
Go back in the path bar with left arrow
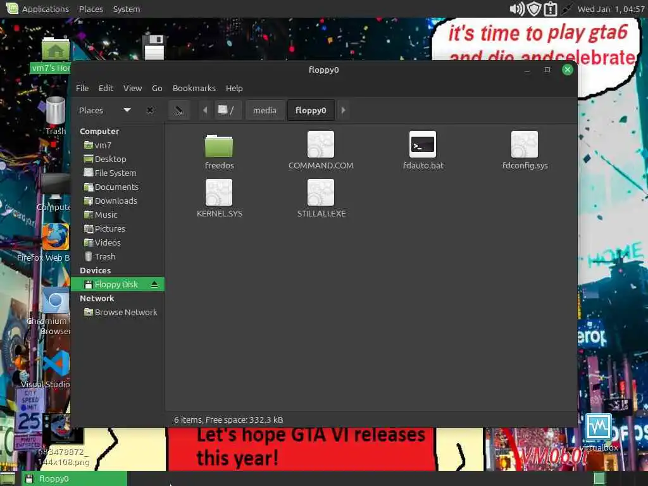205,110
